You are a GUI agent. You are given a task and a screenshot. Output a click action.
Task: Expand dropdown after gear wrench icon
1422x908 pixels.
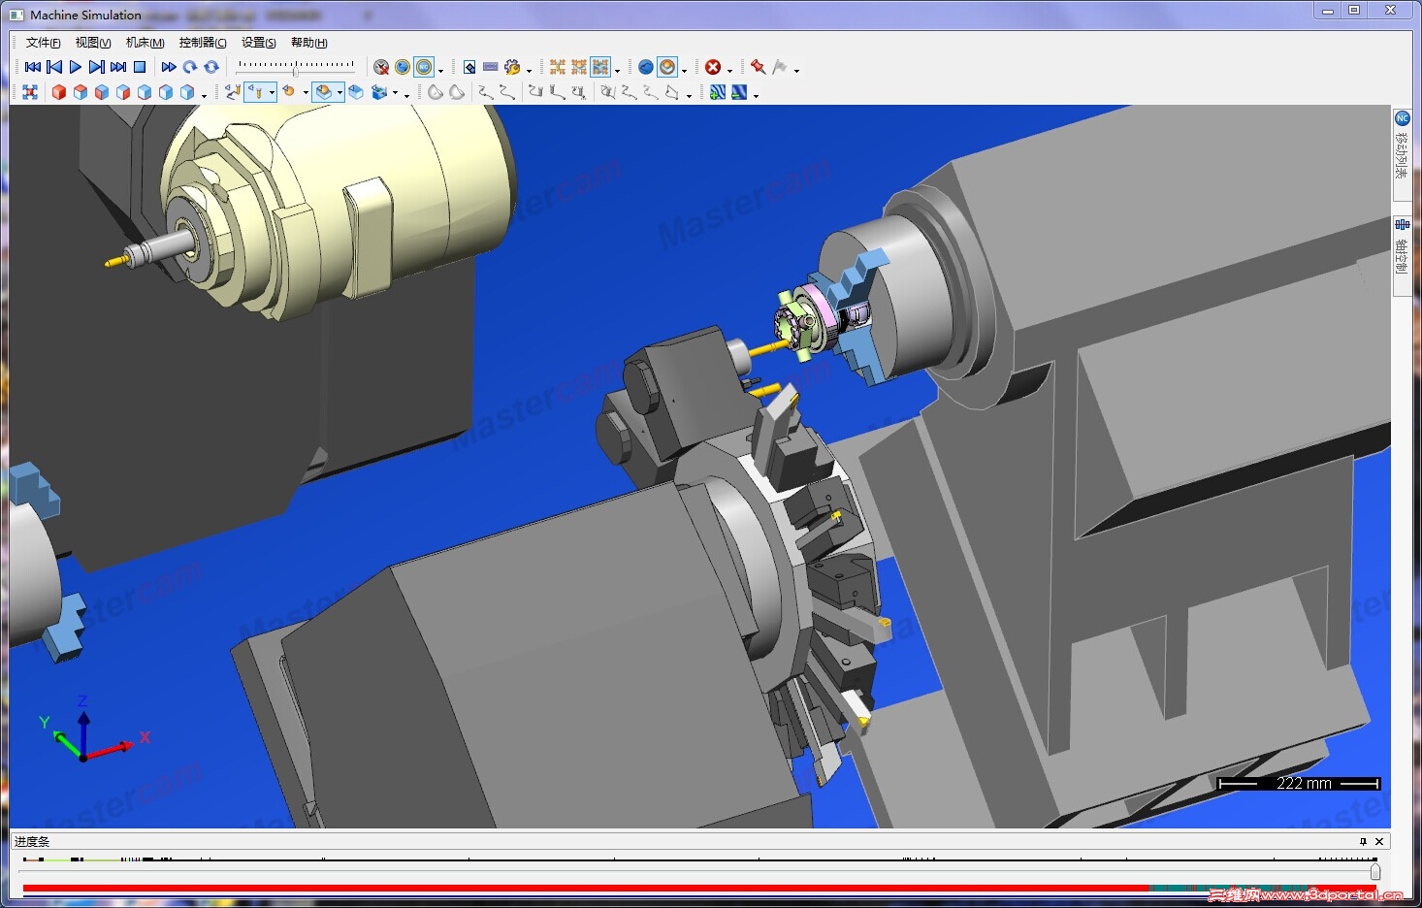coord(529,69)
